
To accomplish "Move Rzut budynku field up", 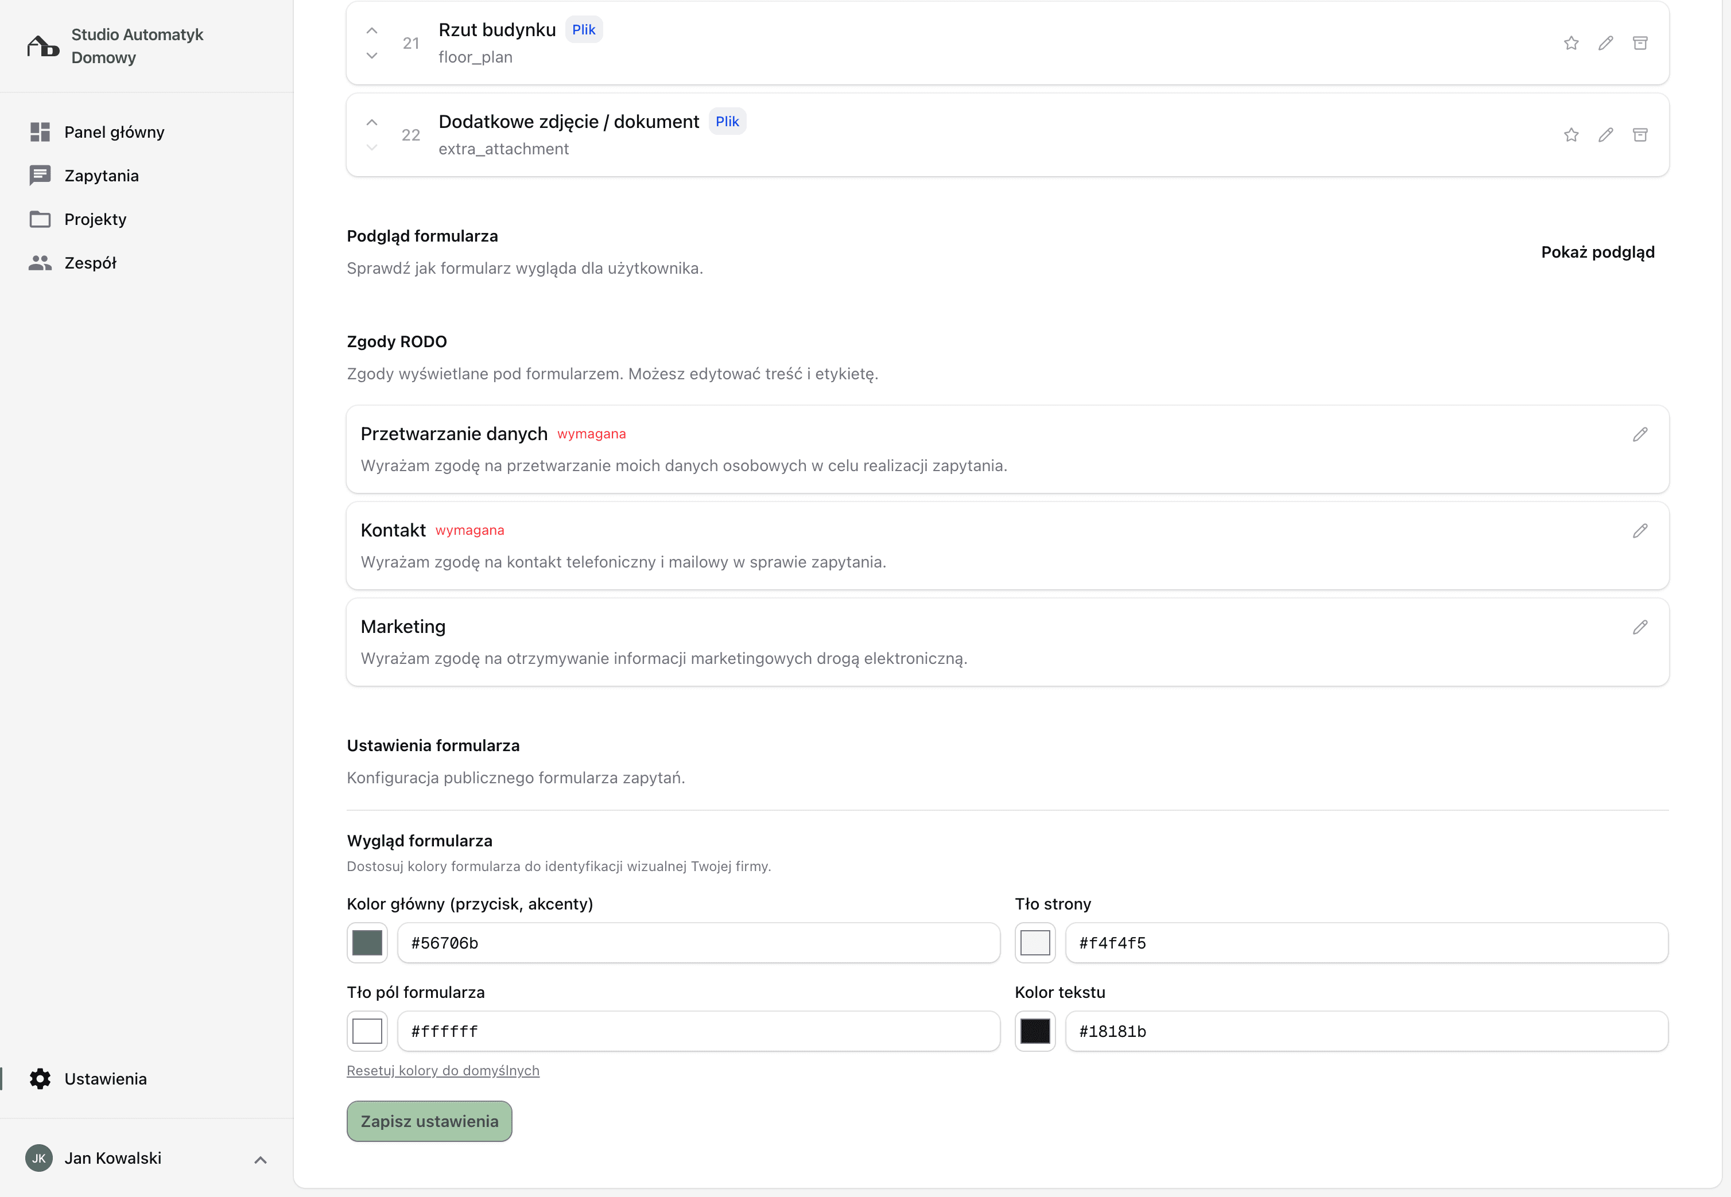I will point(372,31).
